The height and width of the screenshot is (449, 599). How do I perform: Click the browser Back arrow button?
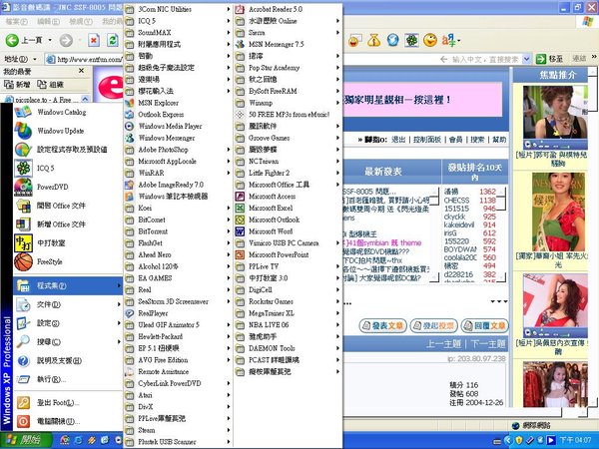(12, 40)
